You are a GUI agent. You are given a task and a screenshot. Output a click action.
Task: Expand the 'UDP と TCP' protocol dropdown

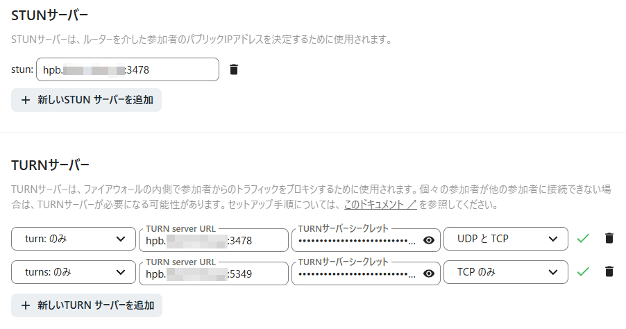506,239
